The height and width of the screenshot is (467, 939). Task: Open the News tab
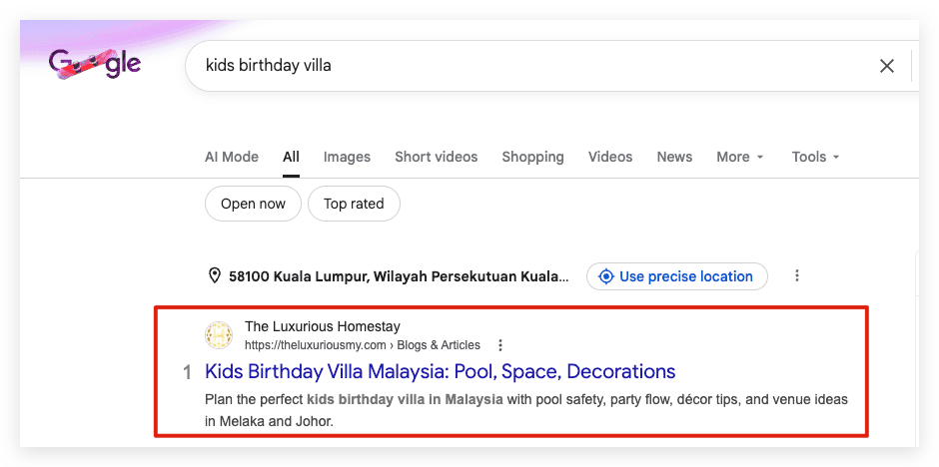coord(674,157)
